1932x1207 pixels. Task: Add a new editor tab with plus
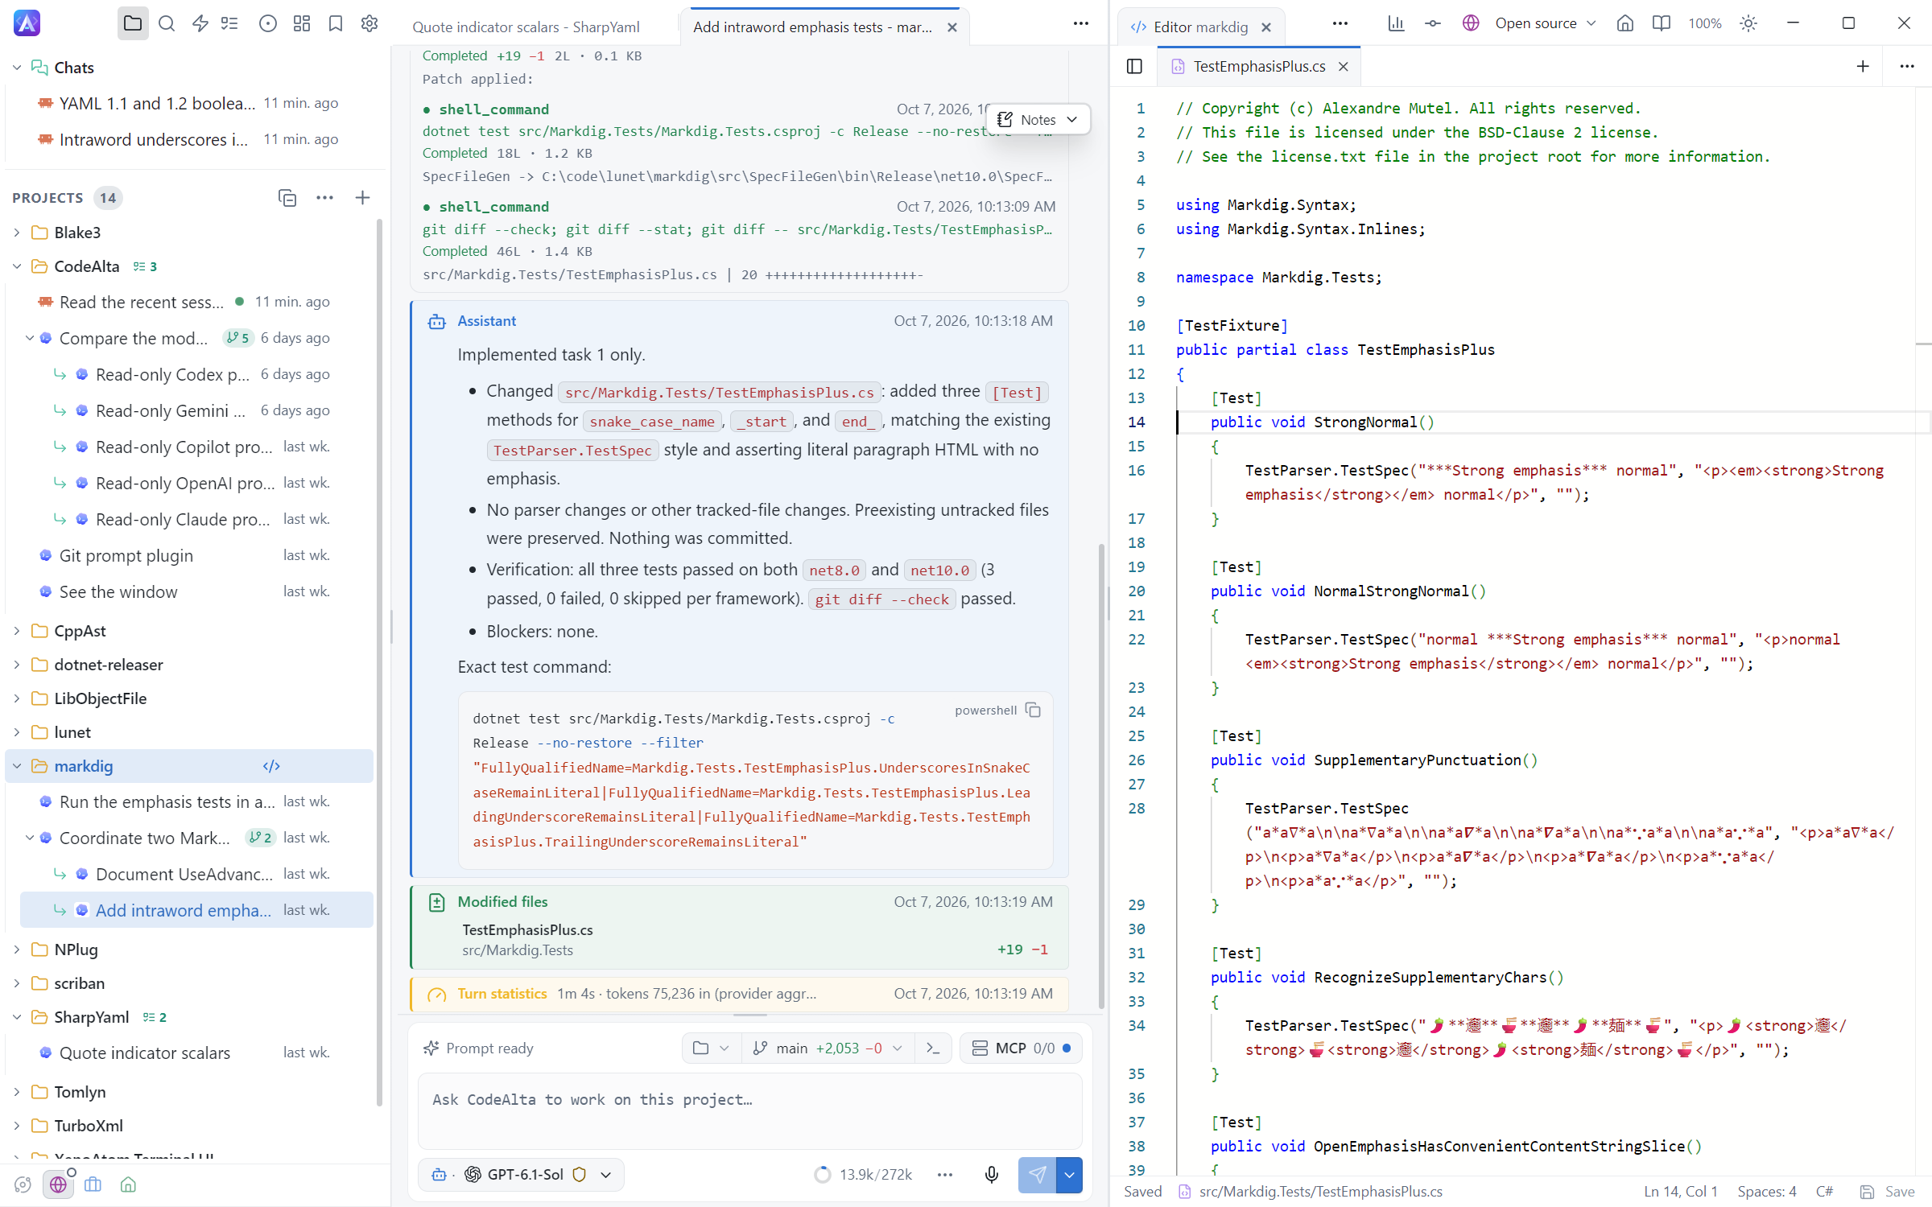click(1863, 66)
